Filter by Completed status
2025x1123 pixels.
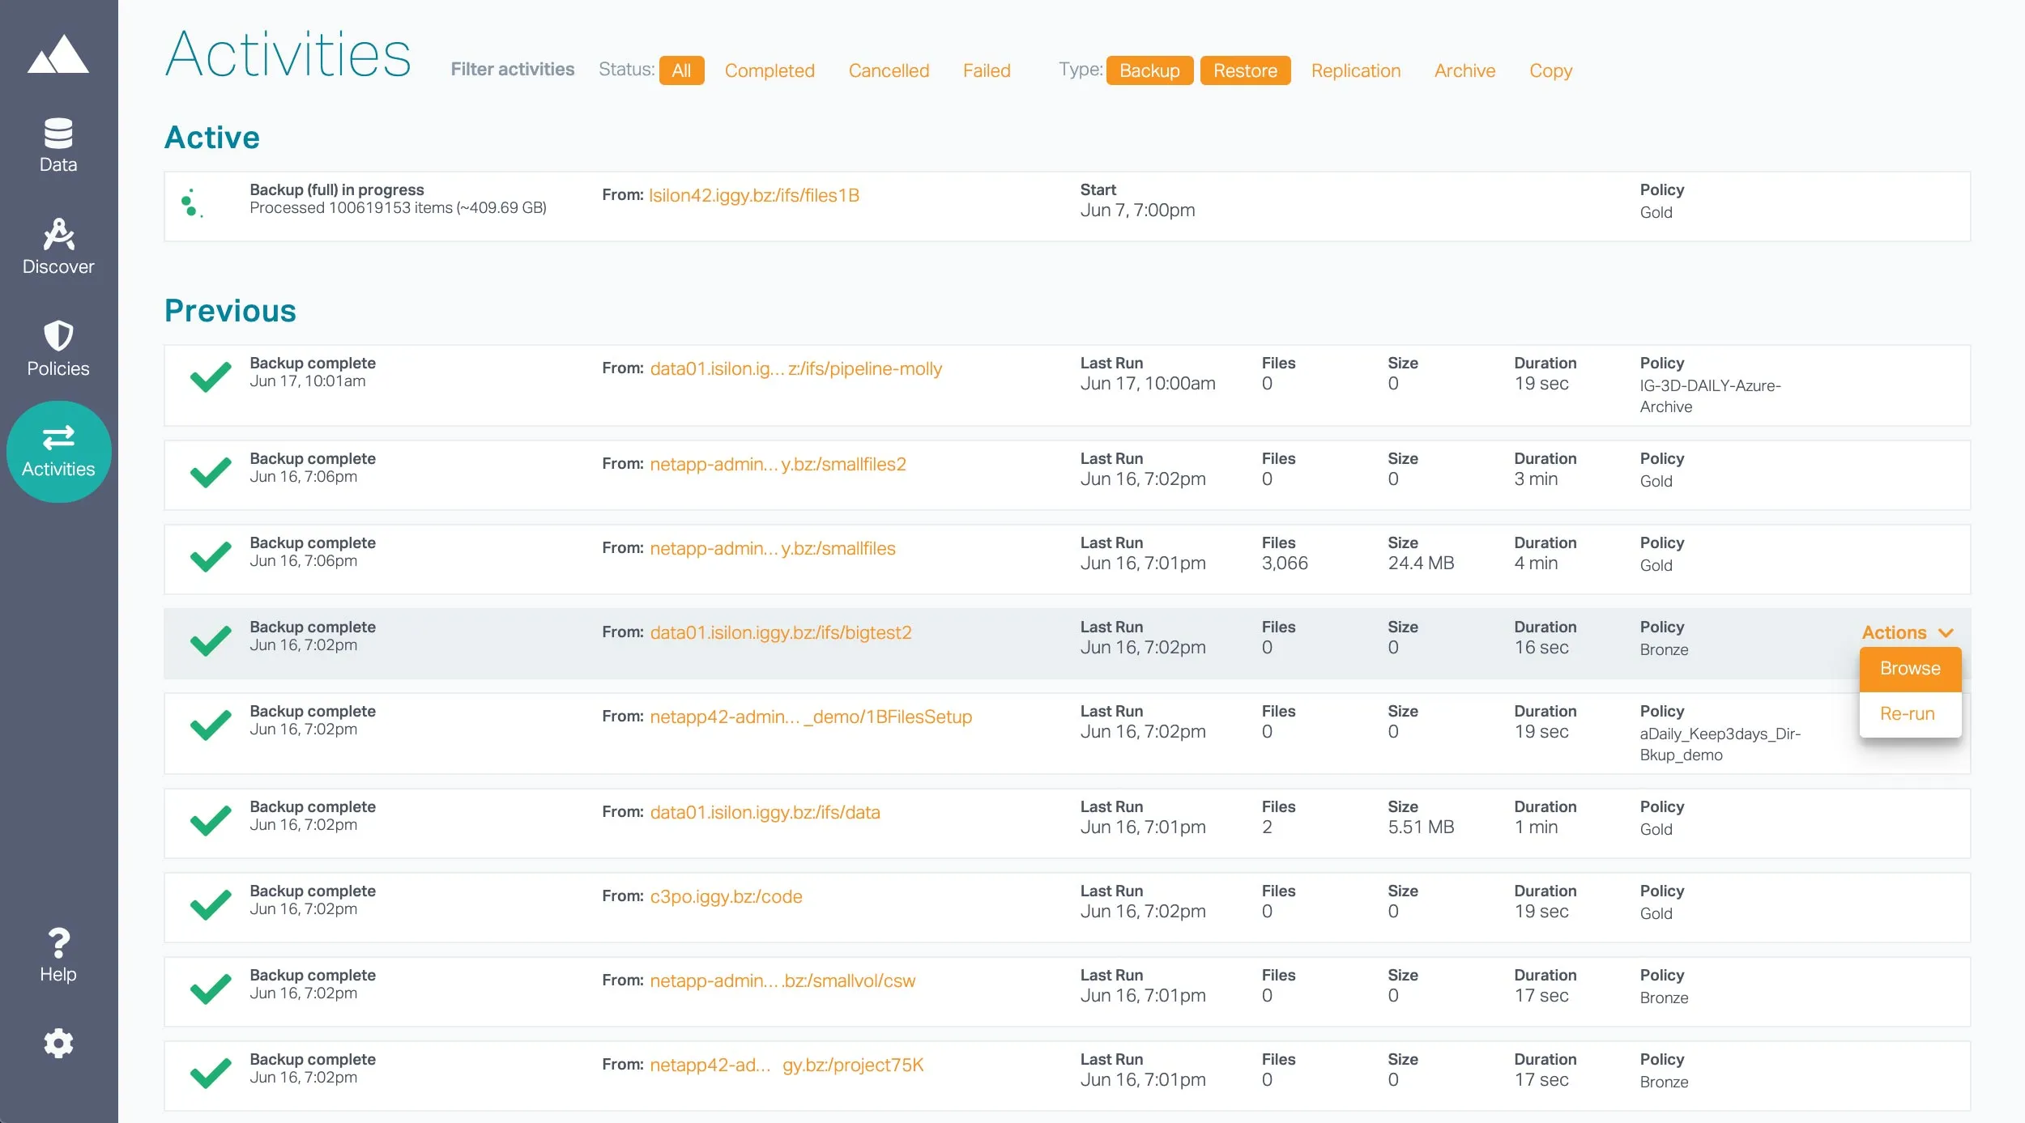769,70
